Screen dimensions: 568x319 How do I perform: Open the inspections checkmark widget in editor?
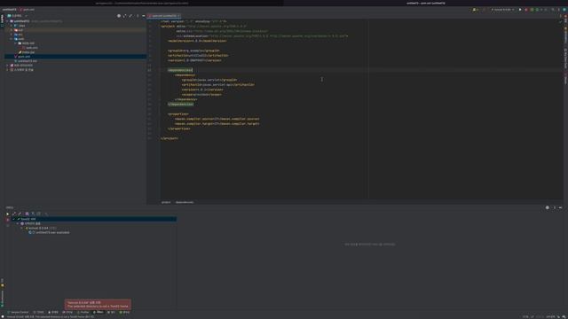561,21
